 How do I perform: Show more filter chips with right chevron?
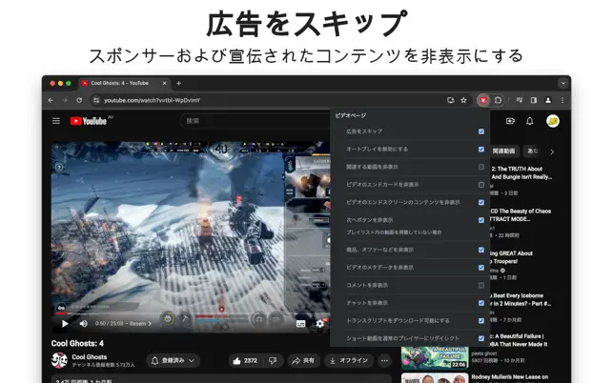coord(552,151)
